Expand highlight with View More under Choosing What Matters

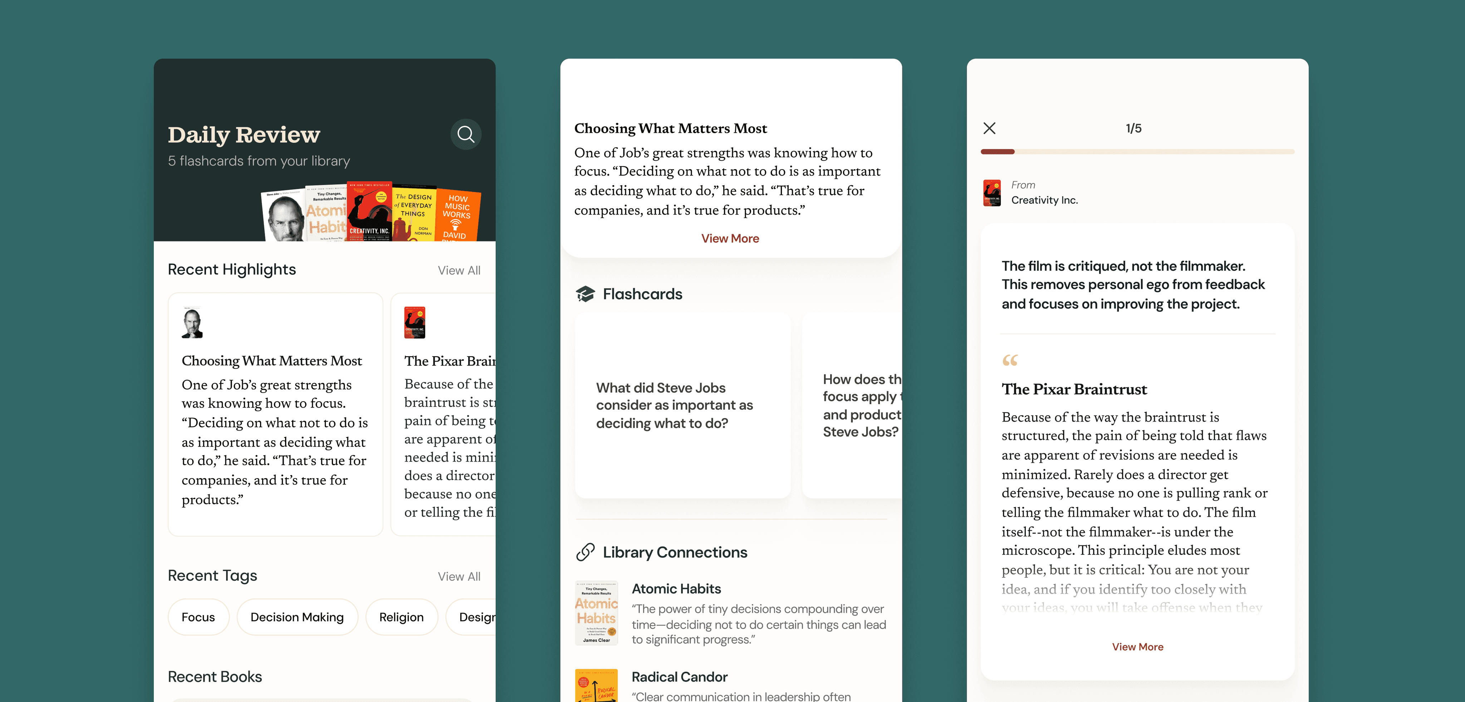pos(730,239)
